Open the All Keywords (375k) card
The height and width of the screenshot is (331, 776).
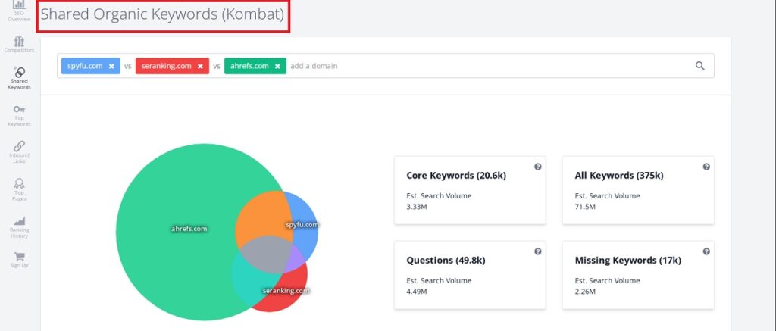click(x=638, y=190)
